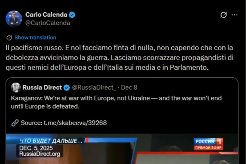This screenshot has width=246, height=164.
Task: Click the chain link icon before Source
Action: click(x=15, y=123)
